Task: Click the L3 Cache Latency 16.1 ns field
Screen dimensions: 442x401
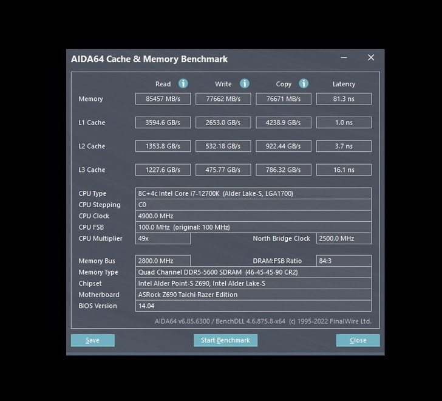Action: [x=344, y=170]
